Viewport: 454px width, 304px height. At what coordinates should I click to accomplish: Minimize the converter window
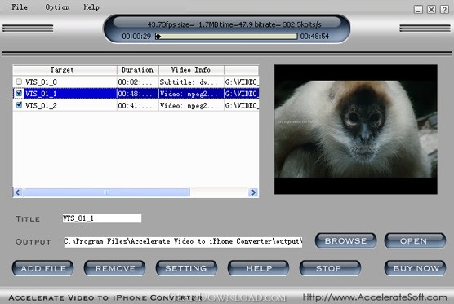click(x=418, y=9)
